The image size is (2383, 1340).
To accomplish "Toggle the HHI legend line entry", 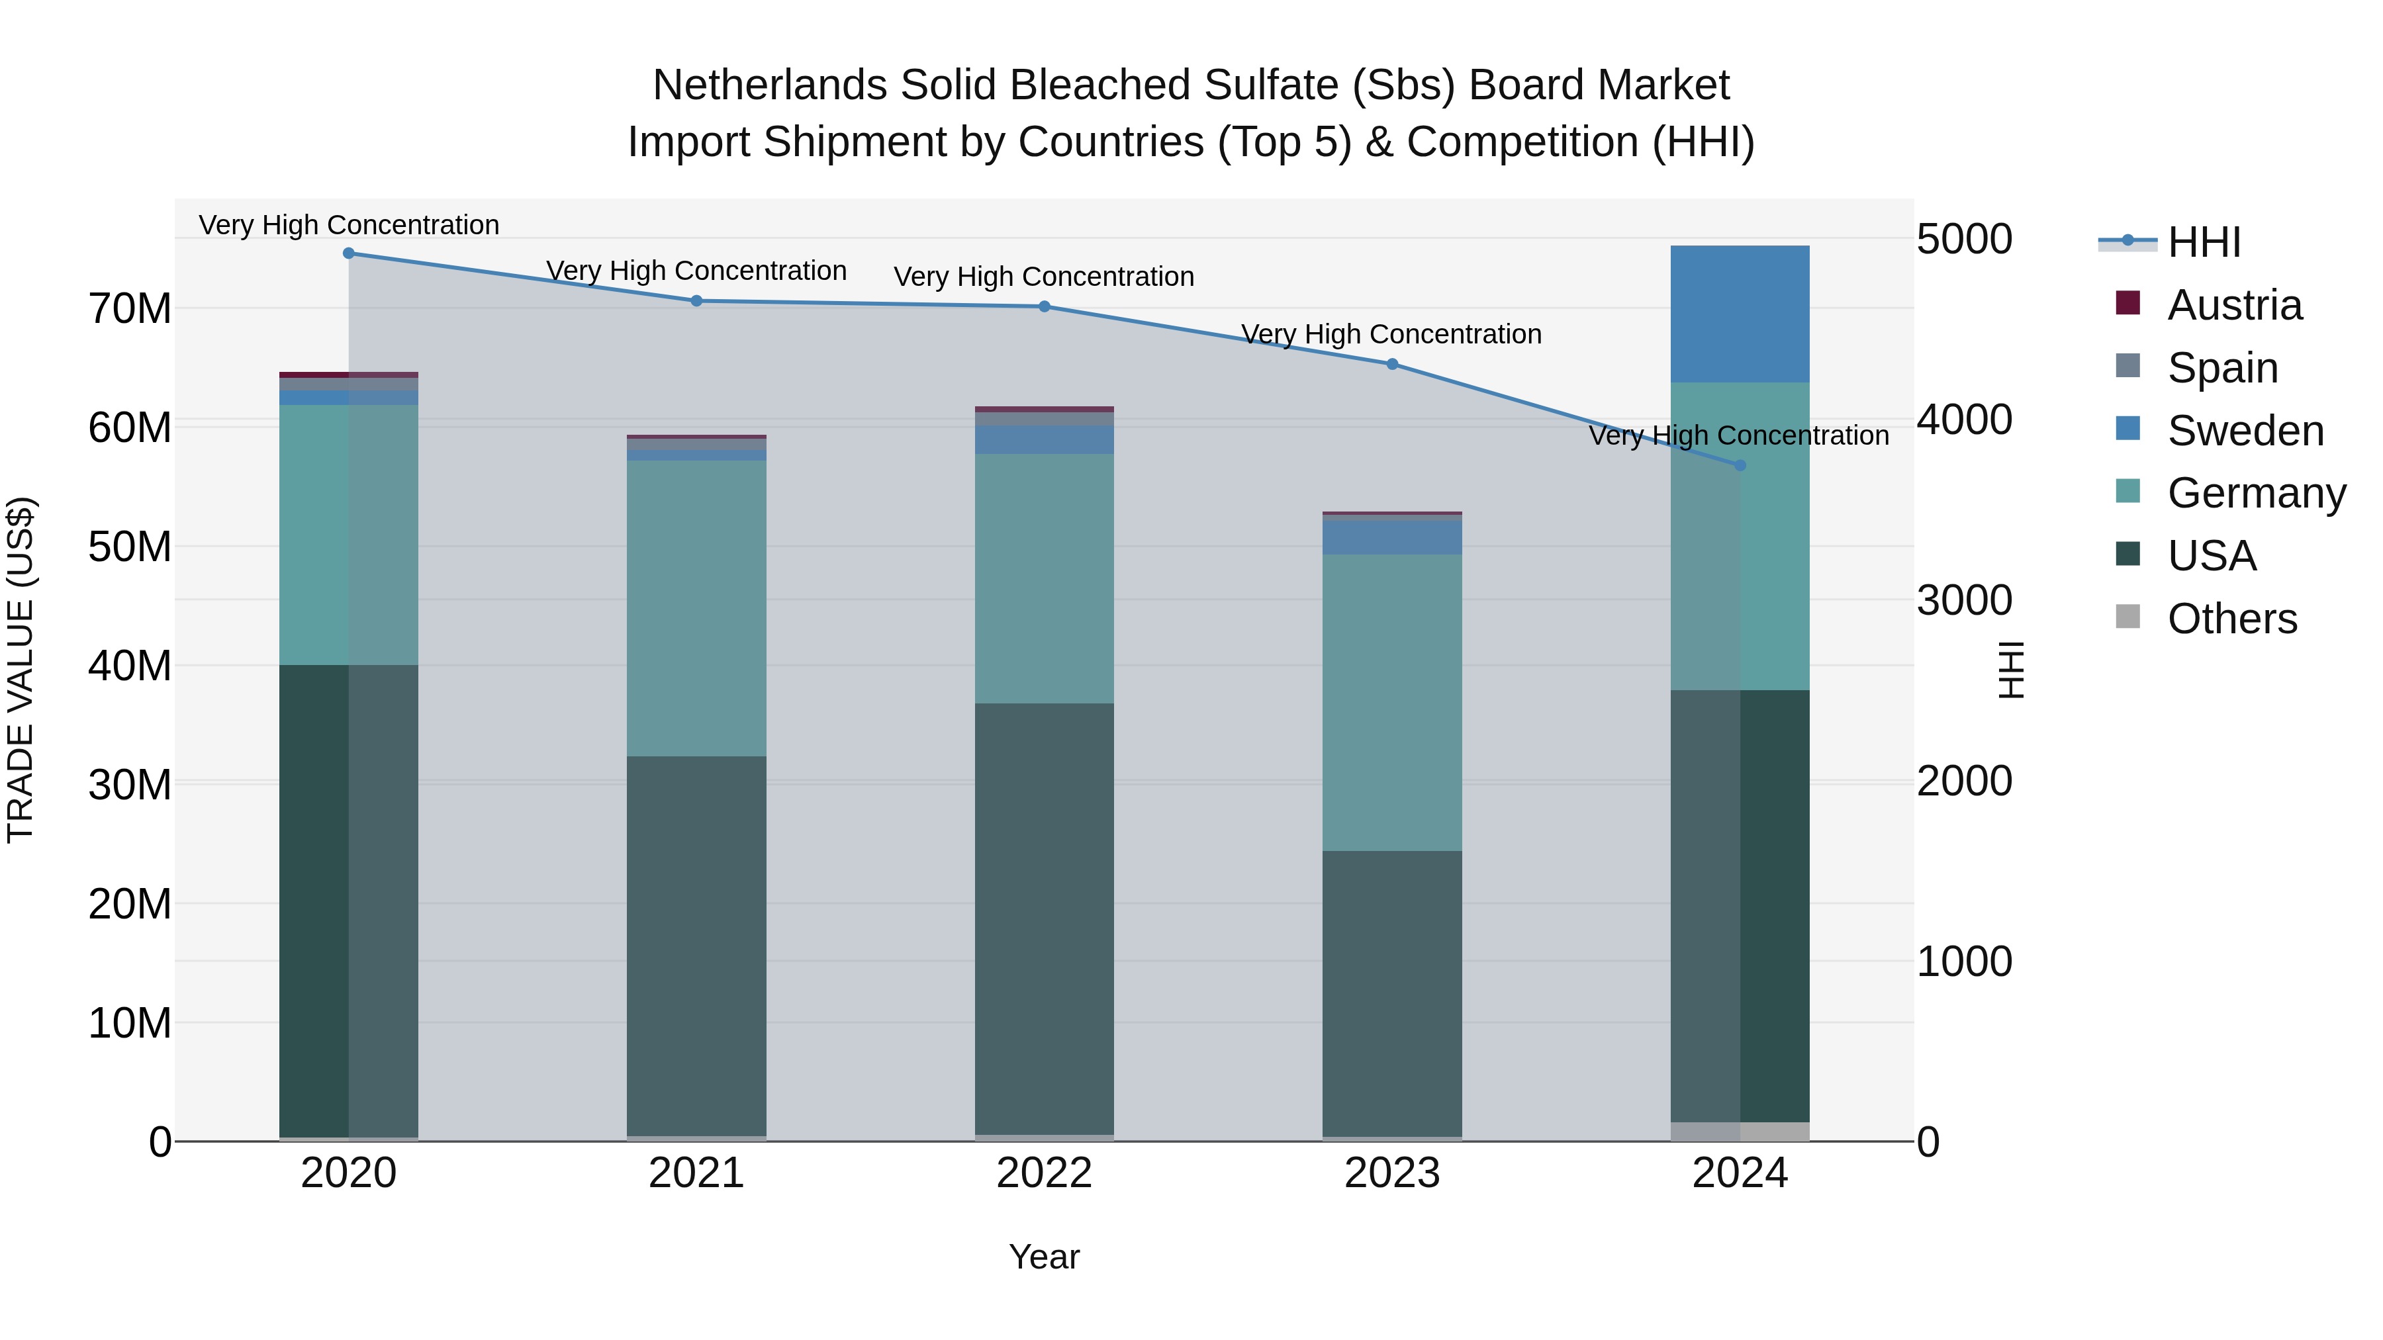I will pos(2127,242).
